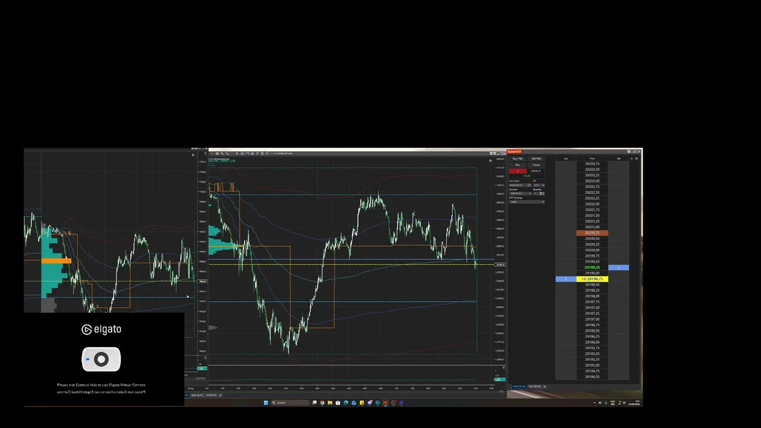Click the green PnL value in SuperDOM
761x428 pixels.
527,176
